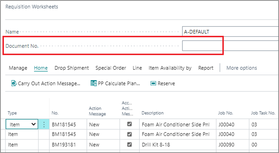Show More options in the action bar
This screenshot has height=153, width=279.
click(242, 68)
